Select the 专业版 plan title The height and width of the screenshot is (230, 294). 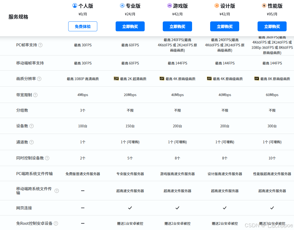pyautogui.click(x=133, y=6)
